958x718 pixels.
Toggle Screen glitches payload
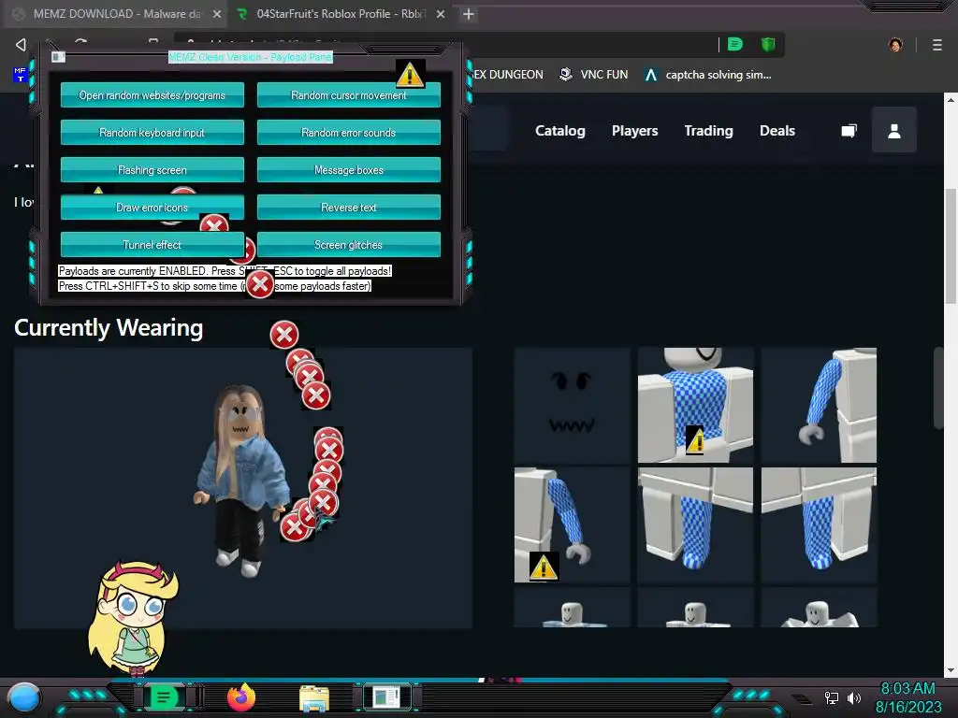coord(348,244)
